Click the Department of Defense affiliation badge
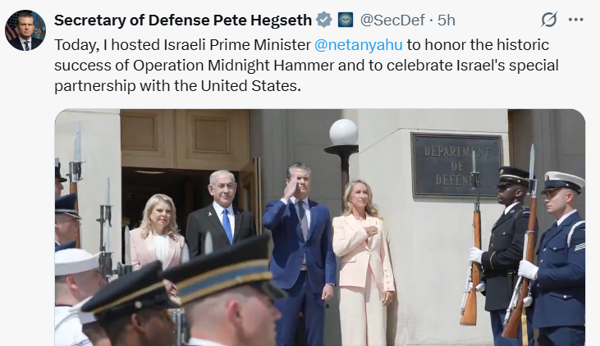The image size is (600, 346). [x=346, y=20]
